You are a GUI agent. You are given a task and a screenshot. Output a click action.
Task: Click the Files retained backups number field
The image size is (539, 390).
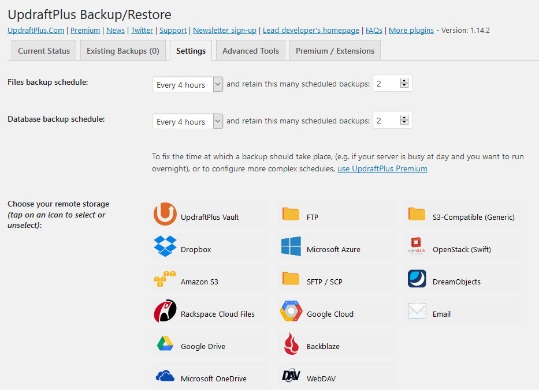[393, 84]
